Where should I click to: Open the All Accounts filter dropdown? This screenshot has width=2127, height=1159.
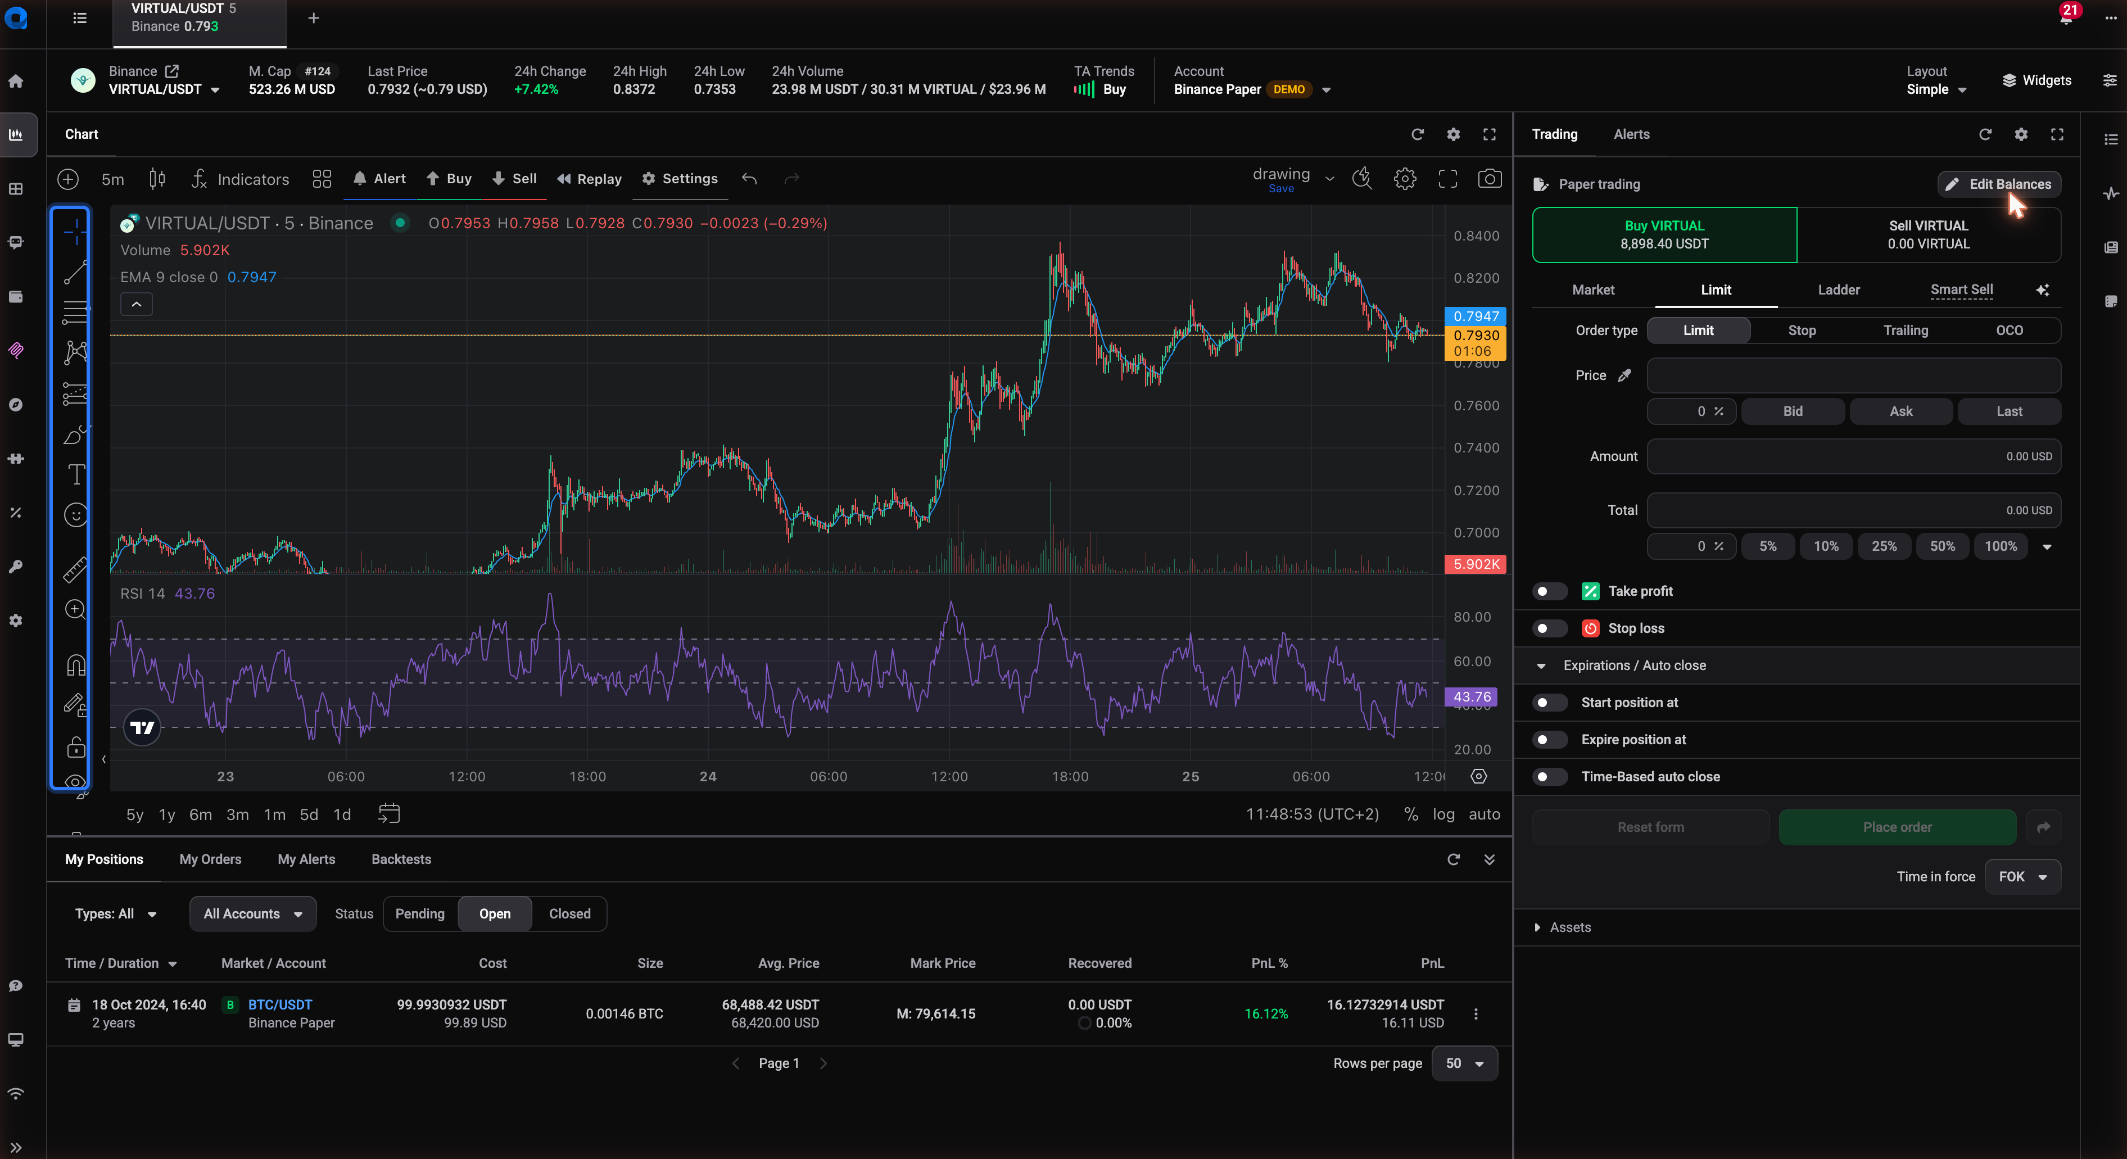[x=252, y=914]
